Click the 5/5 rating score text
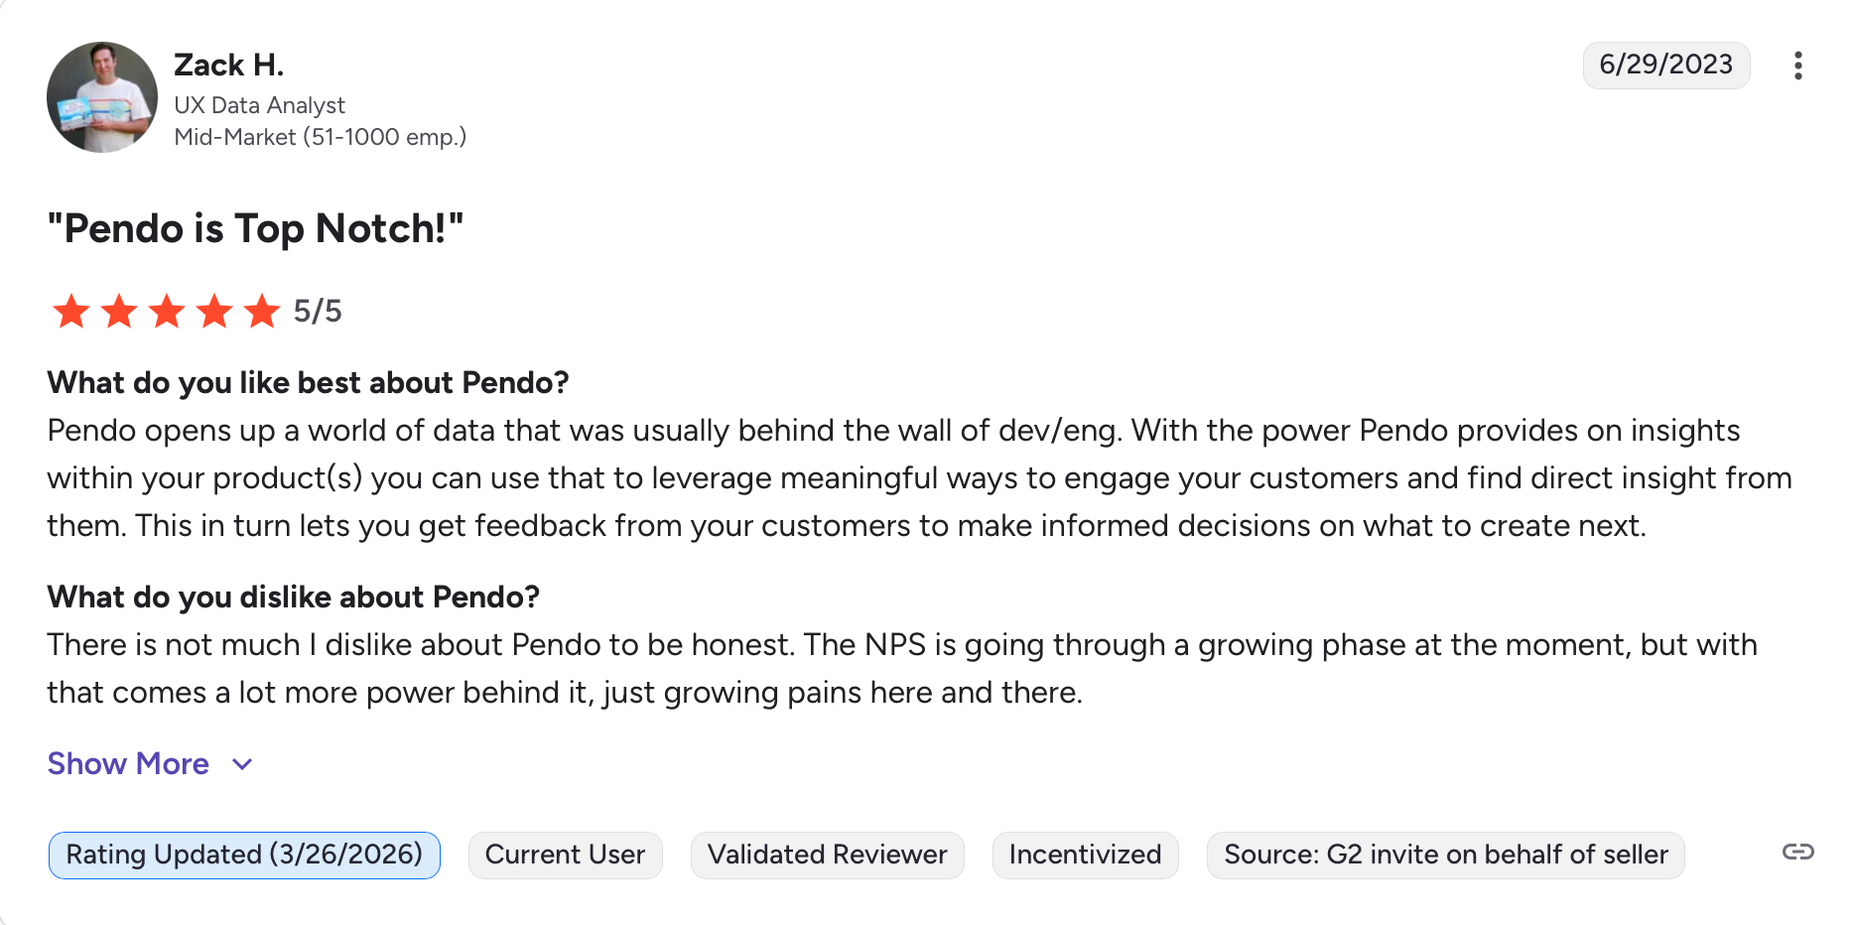This screenshot has height=925, width=1856. pyautogui.click(x=318, y=312)
